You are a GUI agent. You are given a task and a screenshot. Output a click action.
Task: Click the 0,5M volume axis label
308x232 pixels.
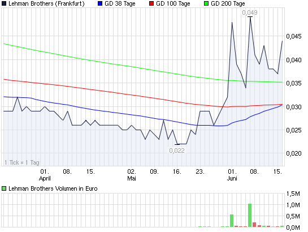tap(293, 216)
